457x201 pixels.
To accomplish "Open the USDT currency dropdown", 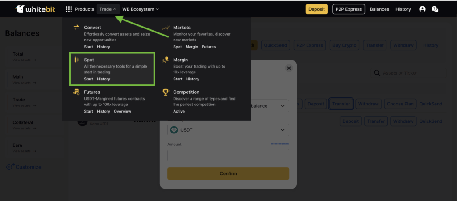I will point(228,130).
